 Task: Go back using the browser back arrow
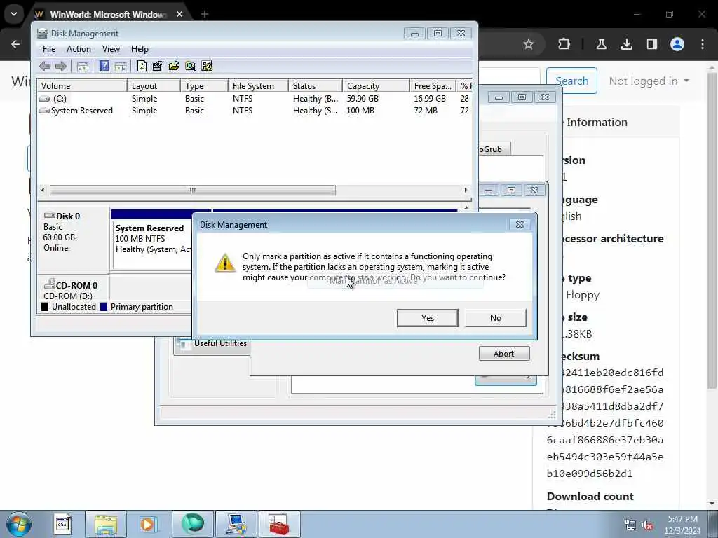[15, 44]
